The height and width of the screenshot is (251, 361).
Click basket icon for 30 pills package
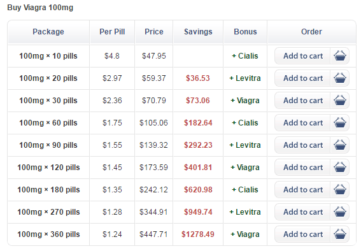click(340, 101)
